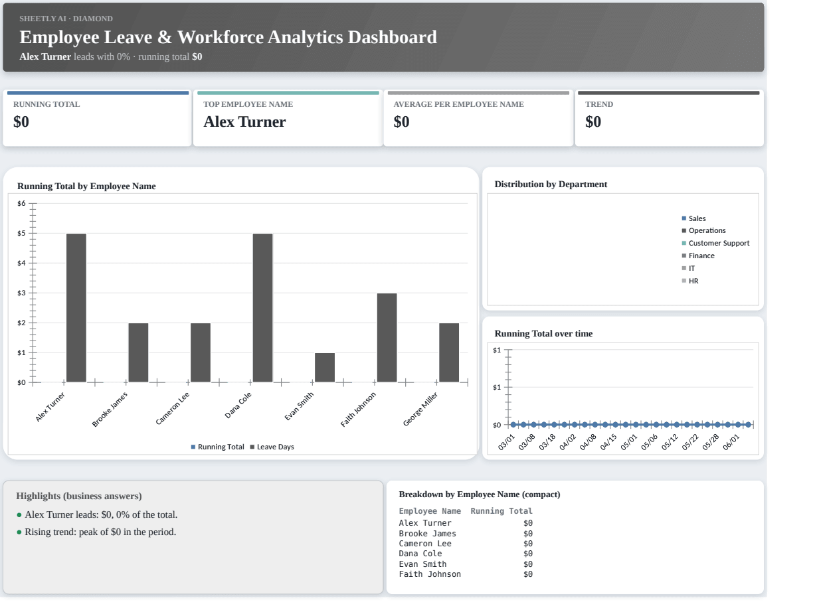Click the Sales legend color swatch

[684, 218]
